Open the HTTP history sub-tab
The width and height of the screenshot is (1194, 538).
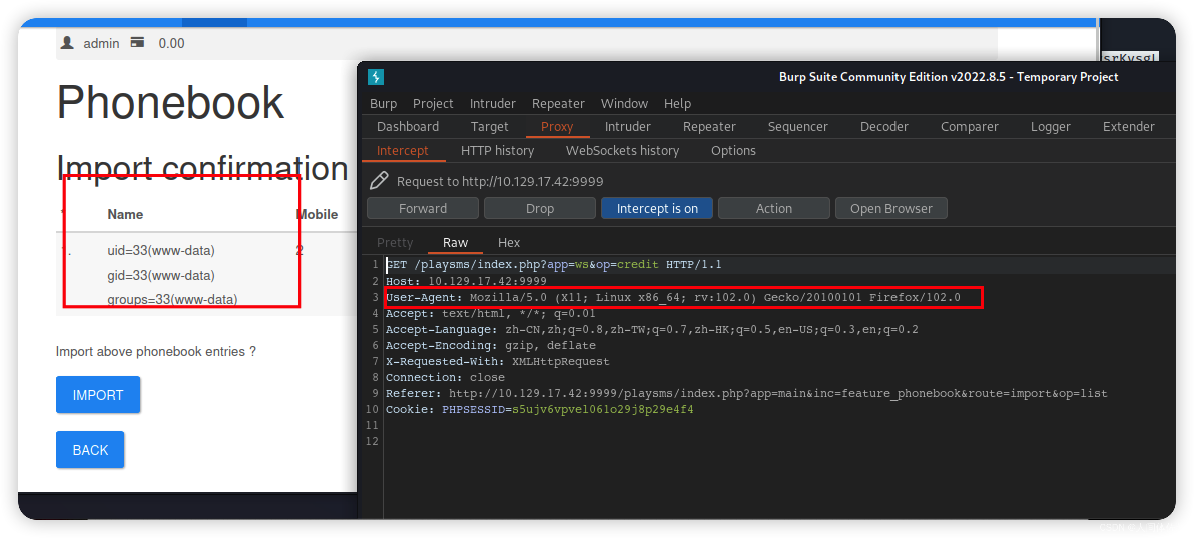coord(497,151)
